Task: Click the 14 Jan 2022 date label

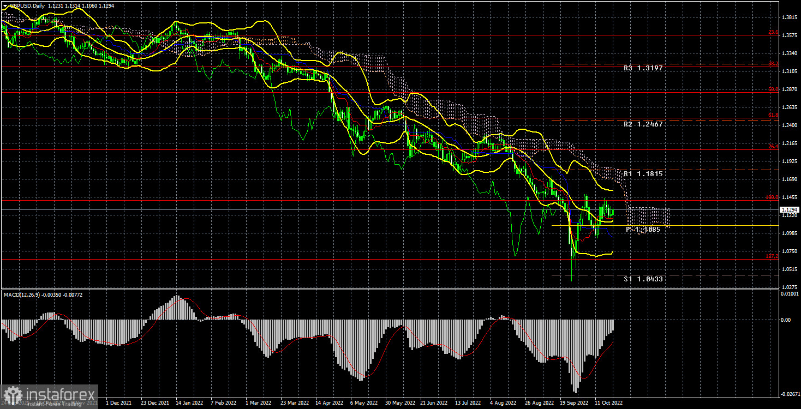Action: [189, 403]
